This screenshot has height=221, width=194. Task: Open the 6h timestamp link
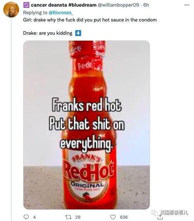tap(146, 5)
